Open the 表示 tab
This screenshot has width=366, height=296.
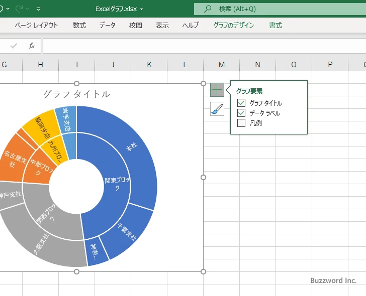(x=162, y=25)
